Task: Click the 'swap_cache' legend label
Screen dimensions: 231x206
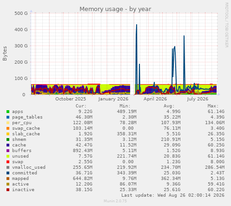Action: pos(26,128)
